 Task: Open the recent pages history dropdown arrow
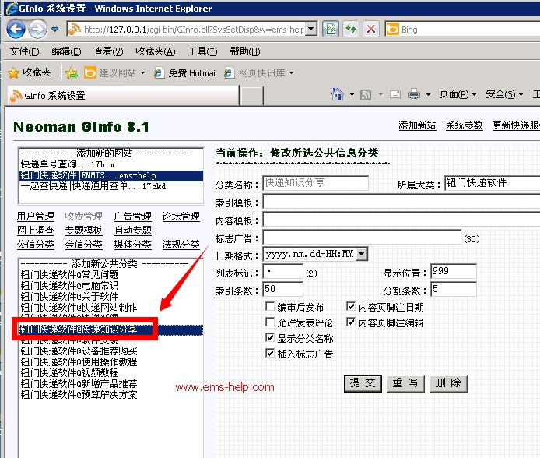[x=54, y=30]
